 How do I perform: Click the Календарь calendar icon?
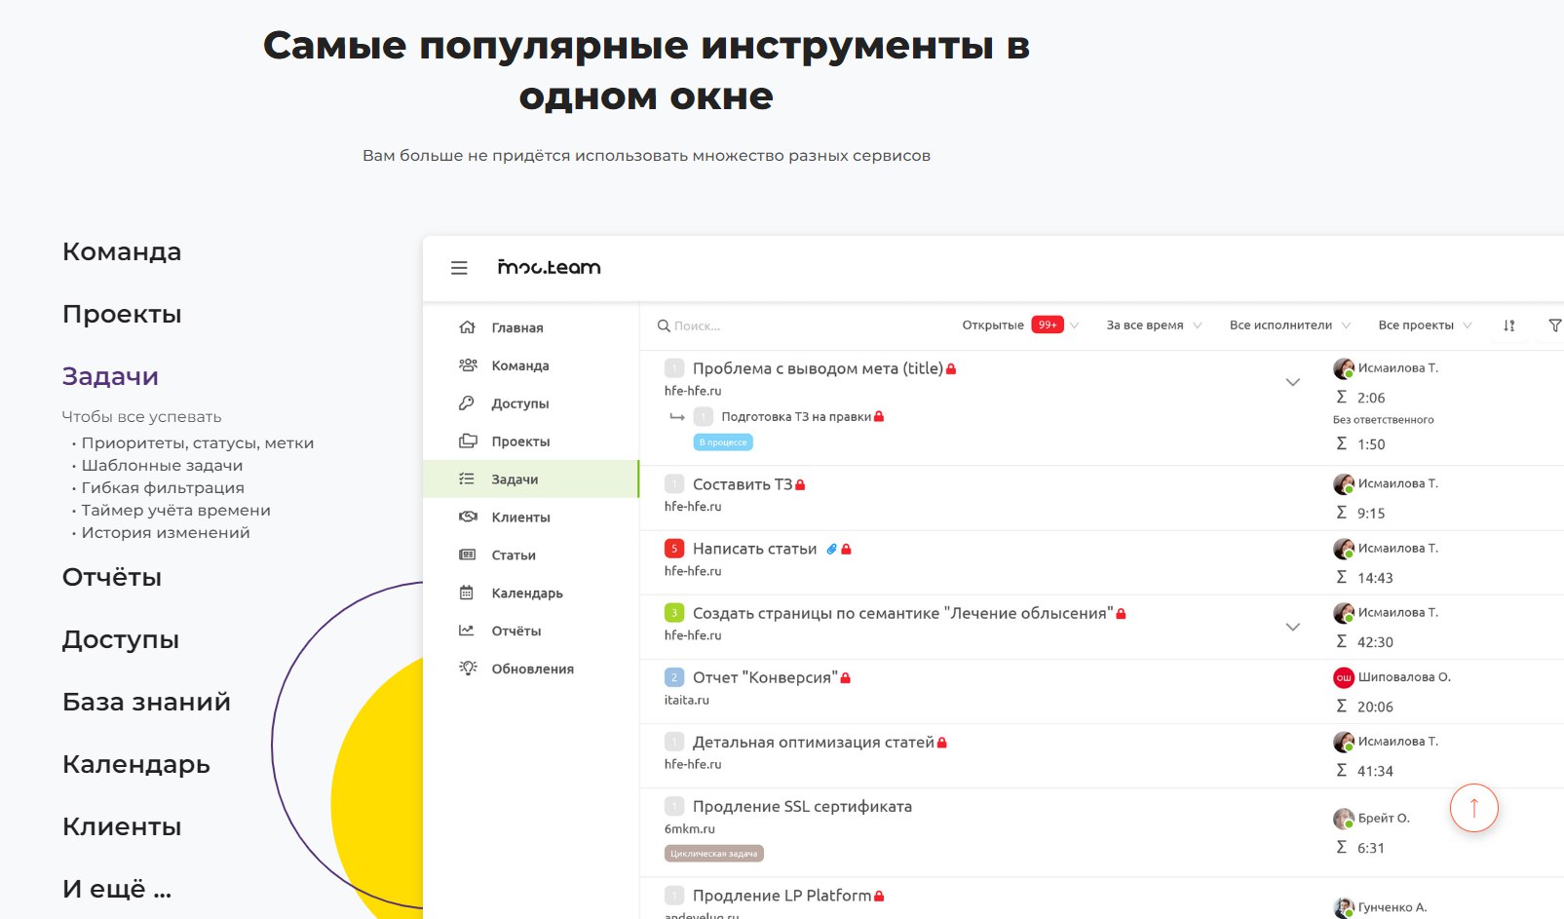[467, 593]
